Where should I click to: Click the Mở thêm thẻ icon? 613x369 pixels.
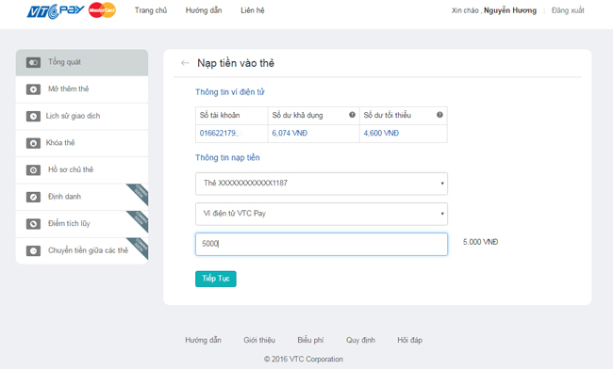[33, 89]
